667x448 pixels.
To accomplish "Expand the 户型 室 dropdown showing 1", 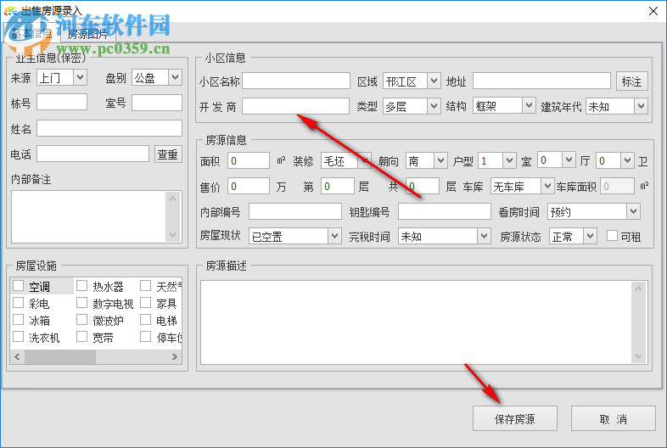I will point(496,160).
